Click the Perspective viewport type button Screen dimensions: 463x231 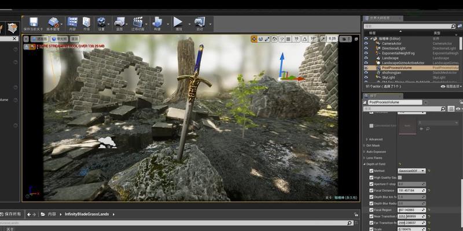[39, 39]
